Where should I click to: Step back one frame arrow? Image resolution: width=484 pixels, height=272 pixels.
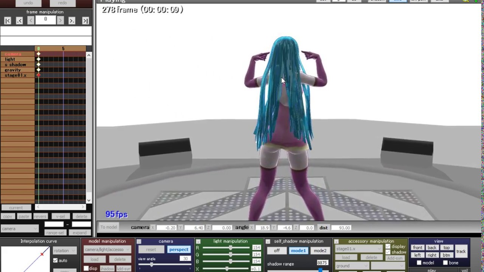31,21
